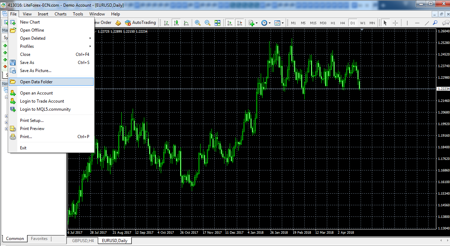450x246 pixels.
Task: Select the Favorites tab in Navigator
Action: (39, 239)
